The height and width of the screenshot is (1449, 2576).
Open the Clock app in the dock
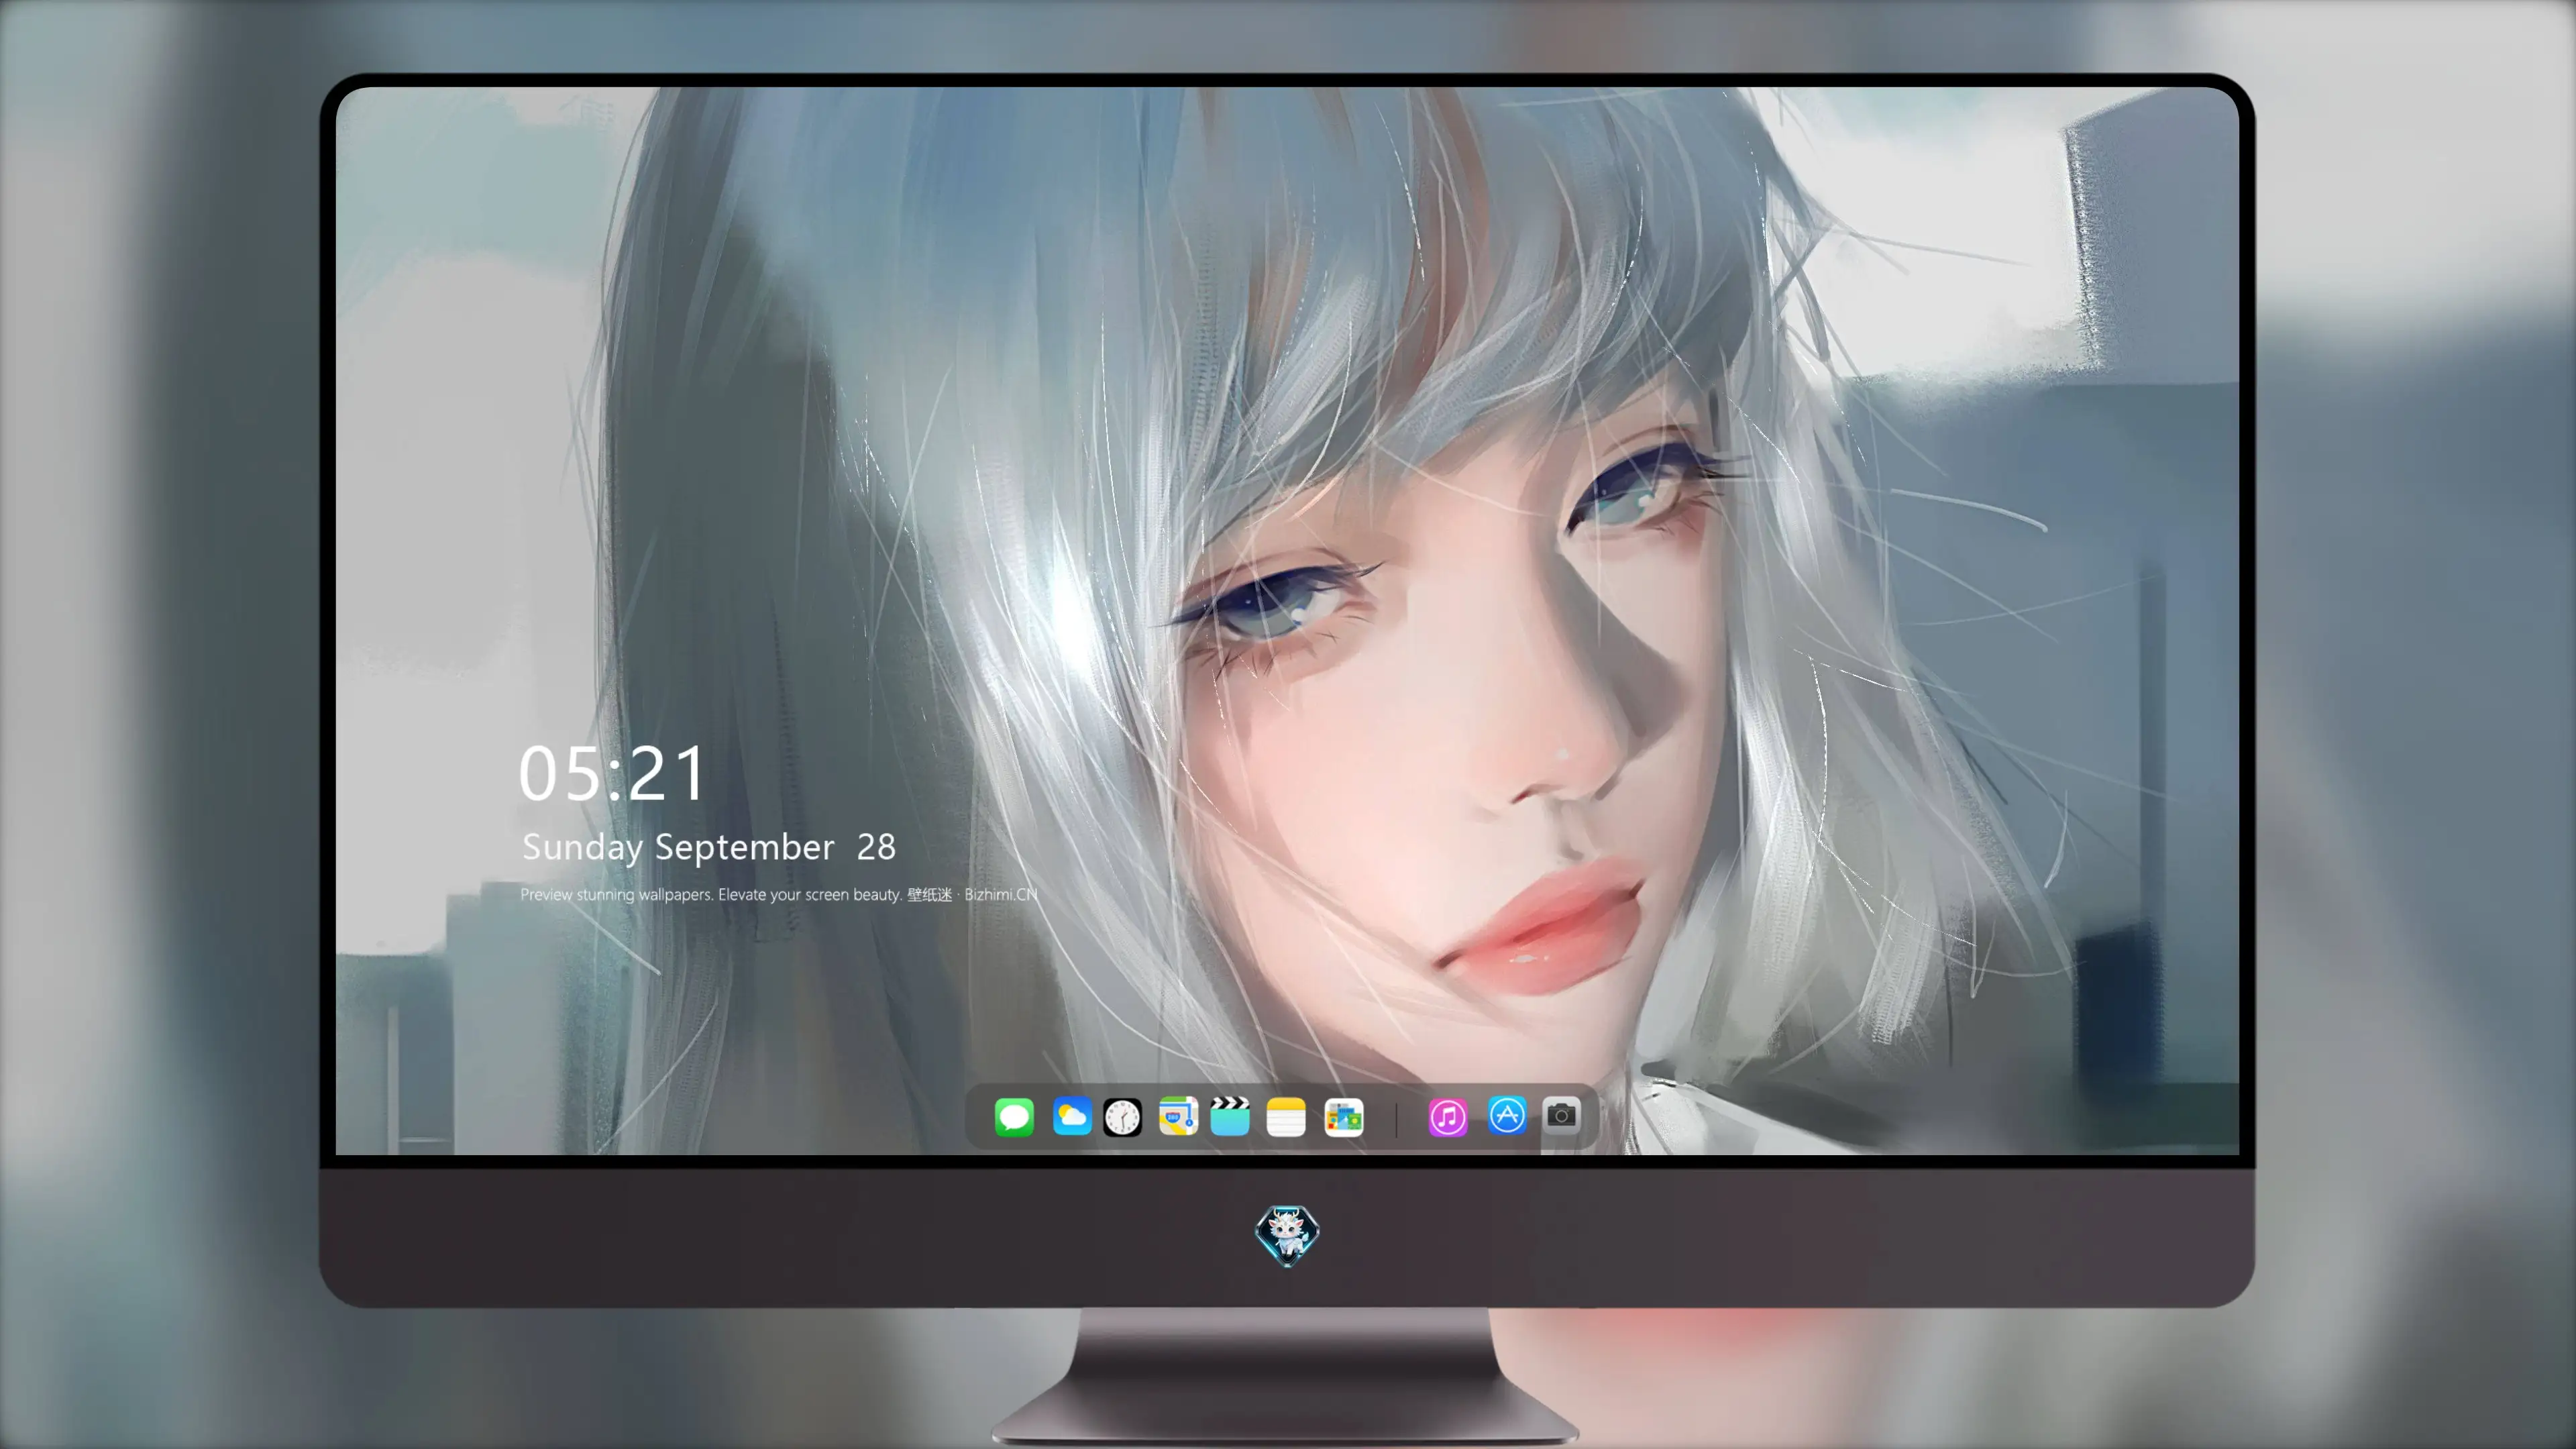tap(1122, 1117)
